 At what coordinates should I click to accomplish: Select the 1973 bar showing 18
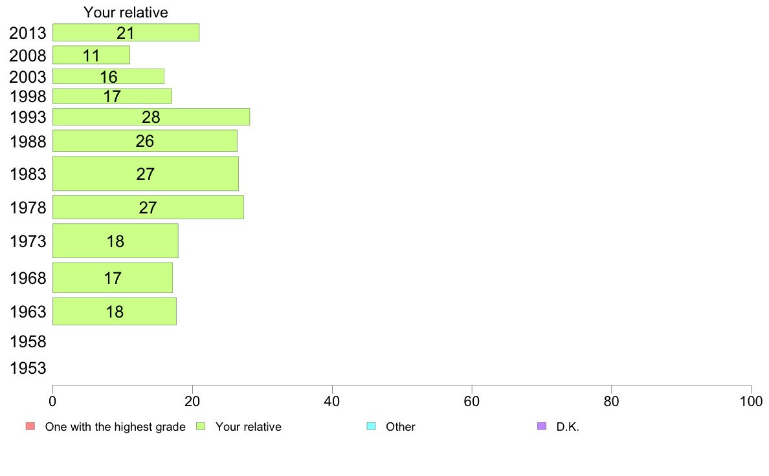[115, 241]
